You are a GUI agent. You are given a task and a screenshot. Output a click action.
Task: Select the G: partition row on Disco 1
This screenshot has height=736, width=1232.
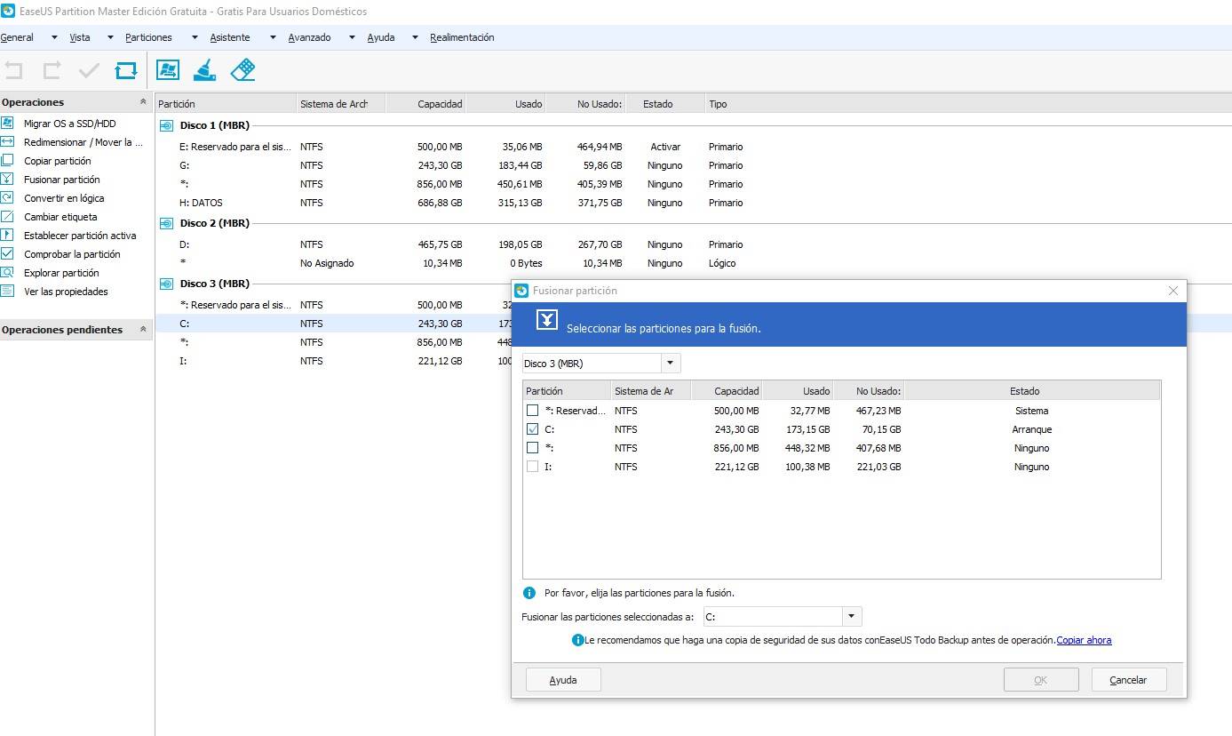point(693,165)
